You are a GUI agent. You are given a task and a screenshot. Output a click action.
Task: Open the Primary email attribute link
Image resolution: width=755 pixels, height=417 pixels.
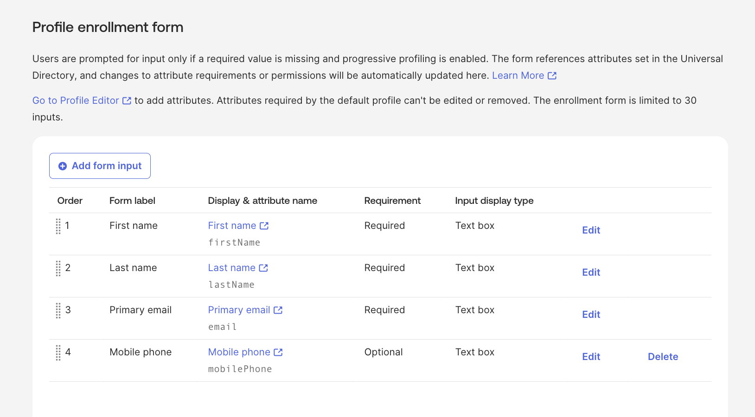click(x=239, y=310)
